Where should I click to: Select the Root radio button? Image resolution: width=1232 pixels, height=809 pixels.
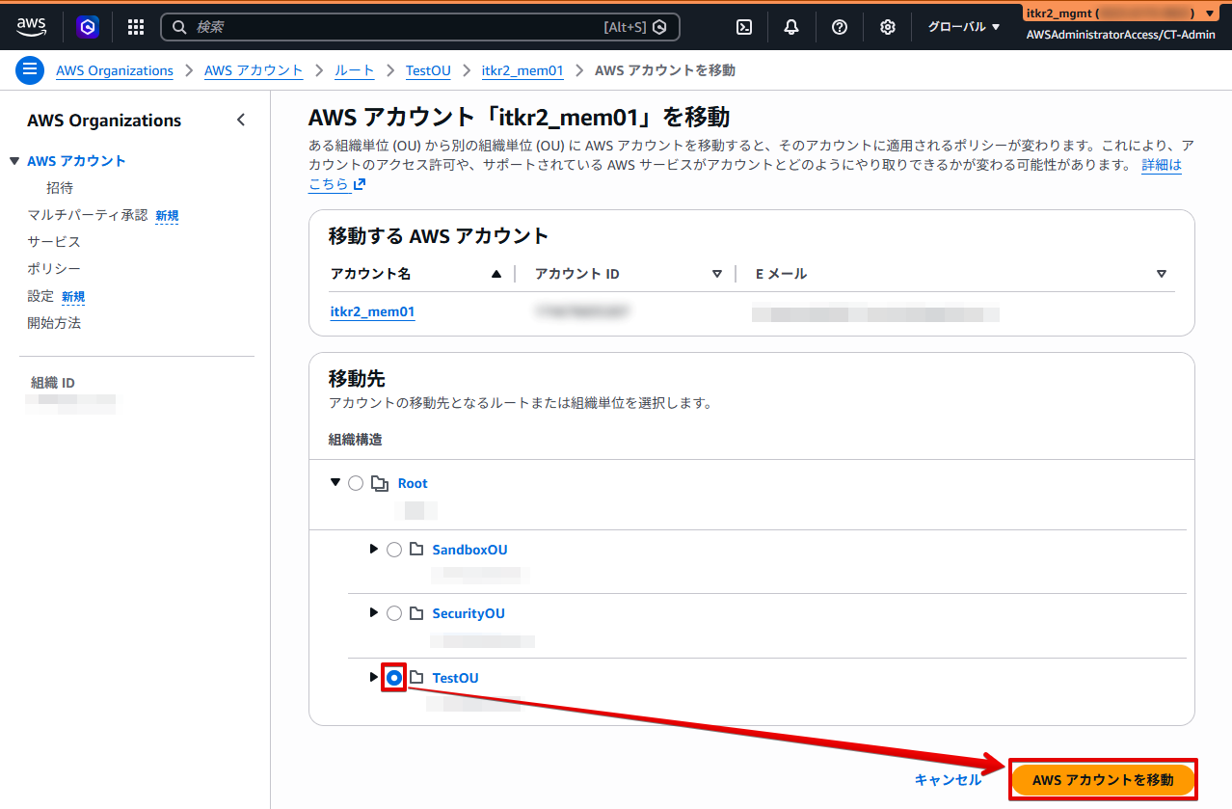coord(356,483)
